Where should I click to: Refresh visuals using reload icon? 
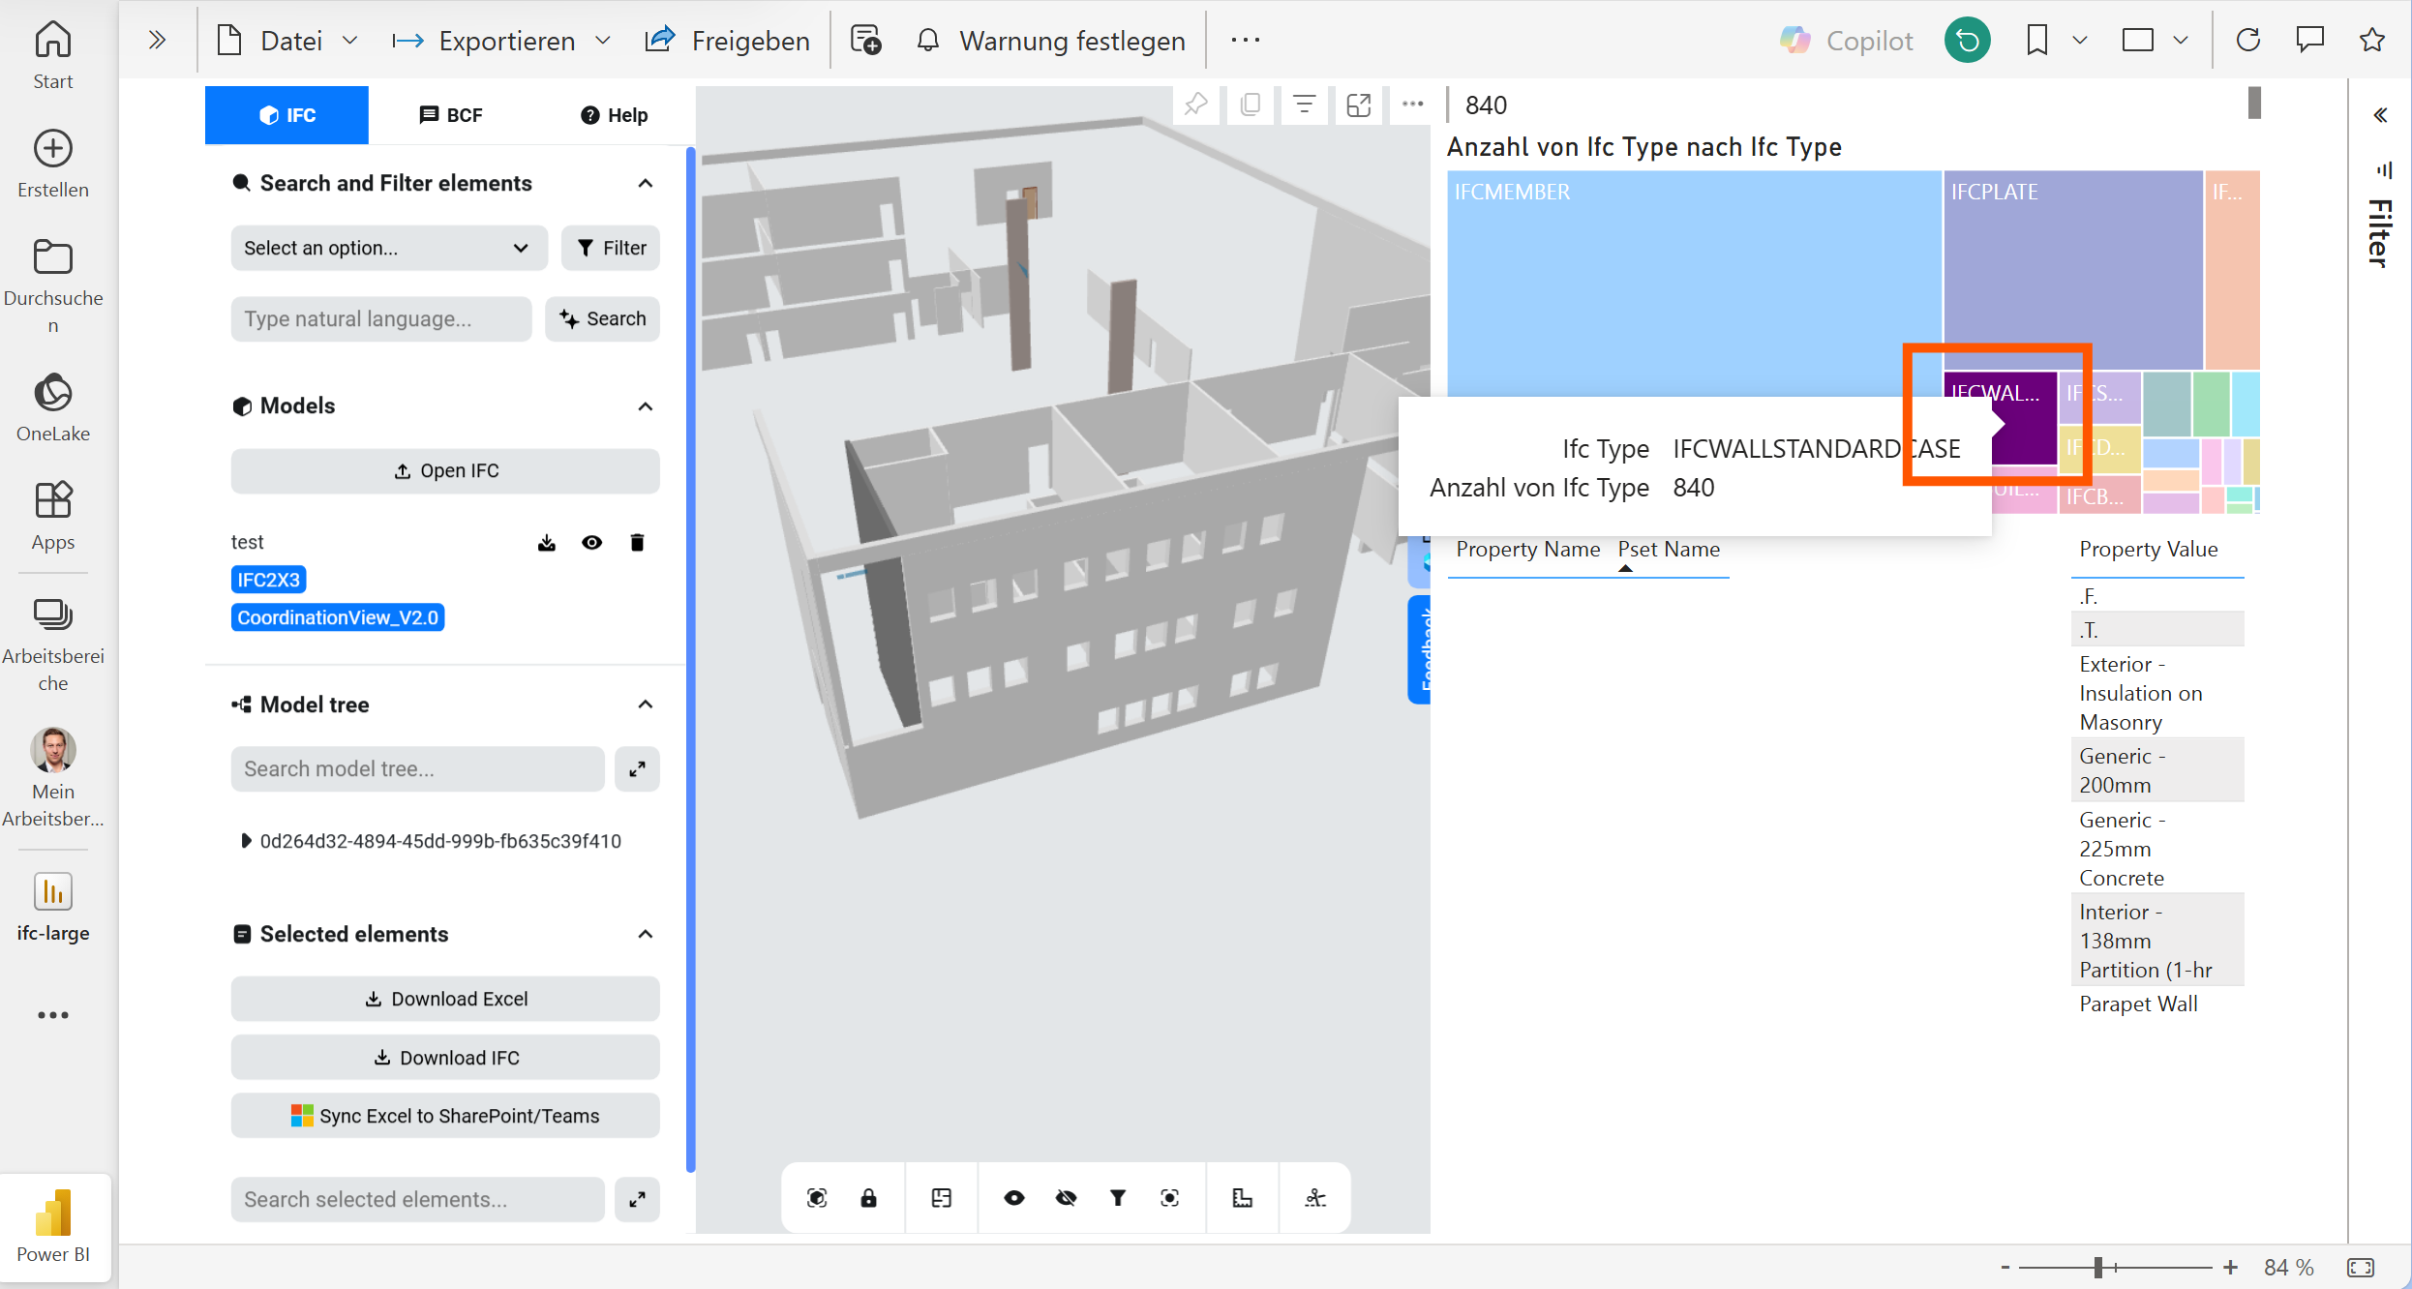(2248, 41)
